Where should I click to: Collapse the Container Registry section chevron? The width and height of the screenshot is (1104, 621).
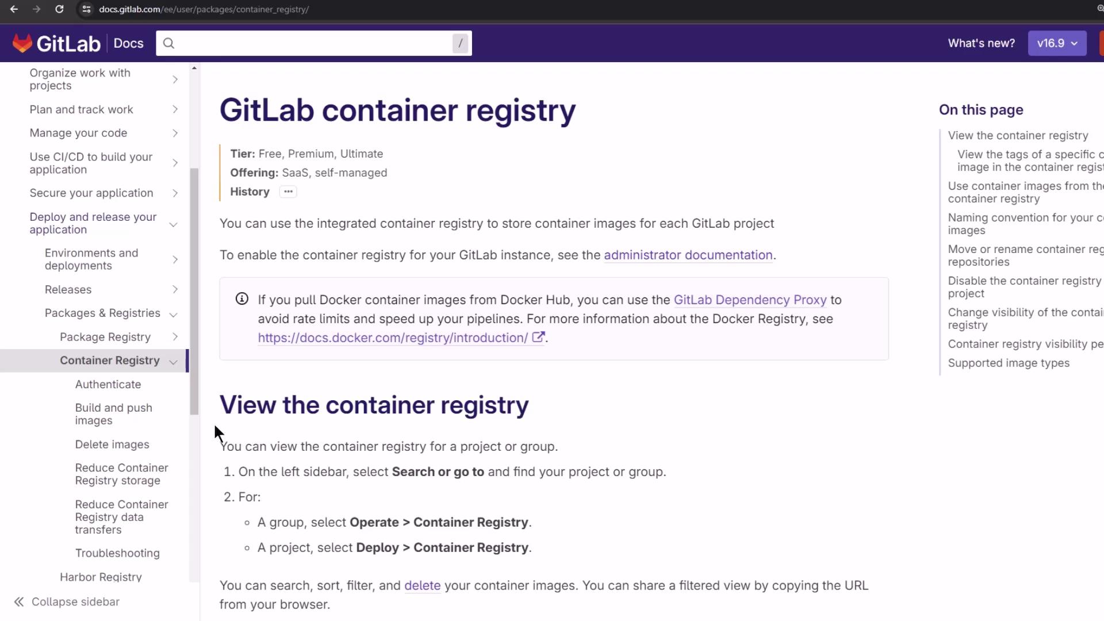click(173, 361)
